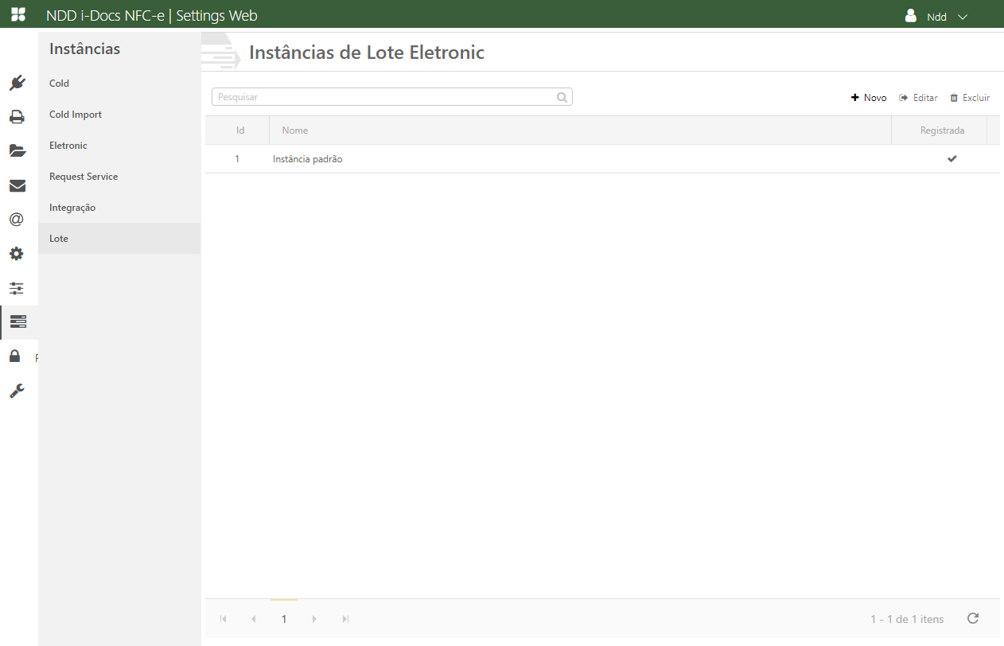Open the printer icon section
Screen dimensions: 1004x646
coord(18,117)
